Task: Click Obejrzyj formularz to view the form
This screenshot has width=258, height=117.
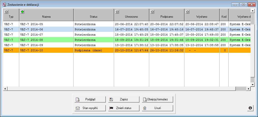Action: pyautogui.click(x=157, y=99)
